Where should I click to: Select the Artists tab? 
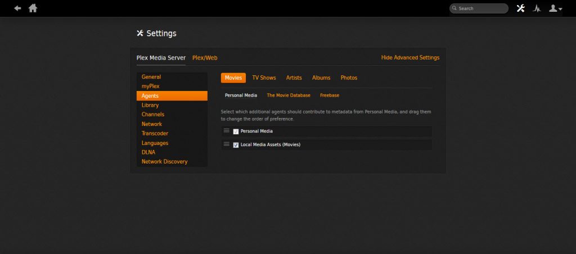pyautogui.click(x=294, y=78)
